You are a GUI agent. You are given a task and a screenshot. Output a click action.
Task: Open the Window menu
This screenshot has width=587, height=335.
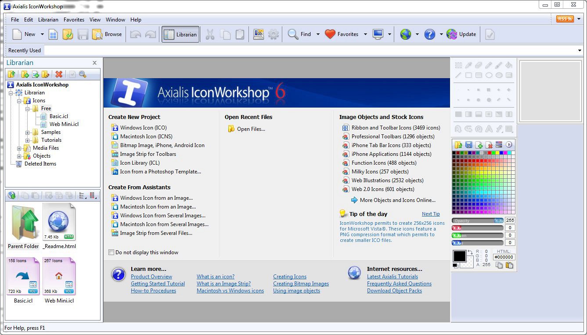coord(115,20)
